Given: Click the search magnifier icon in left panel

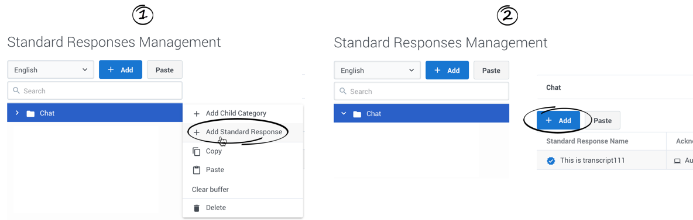Looking at the screenshot, I should pos(16,91).
